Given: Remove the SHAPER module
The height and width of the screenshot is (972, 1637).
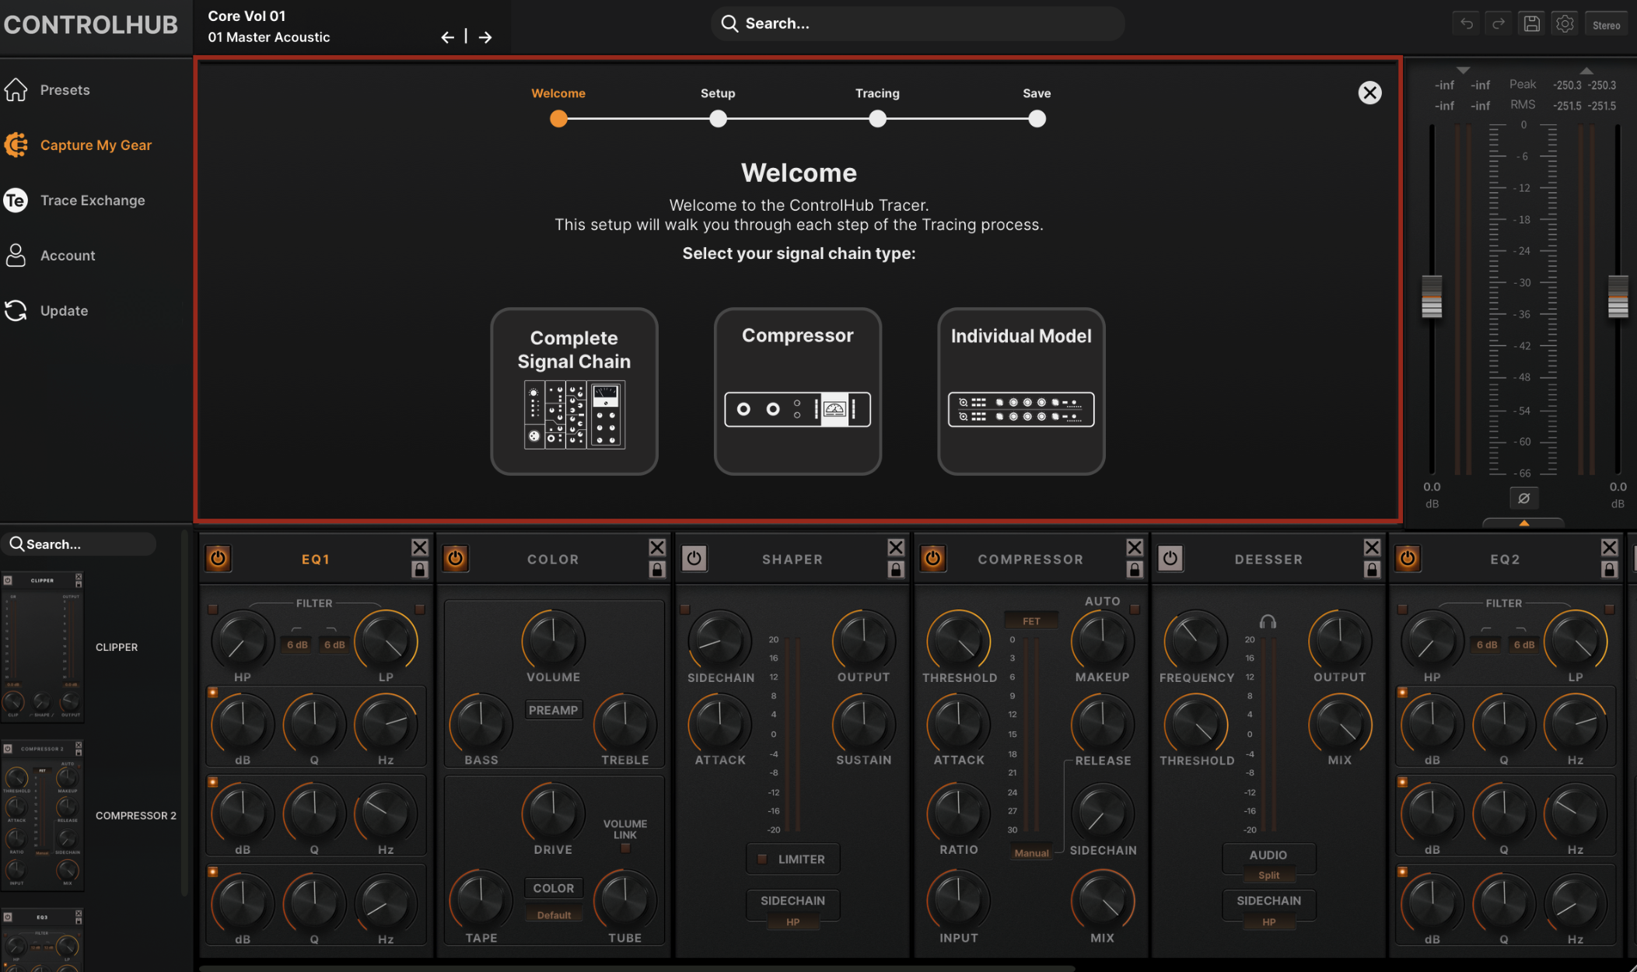Looking at the screenshot, I should click(896, 547).
